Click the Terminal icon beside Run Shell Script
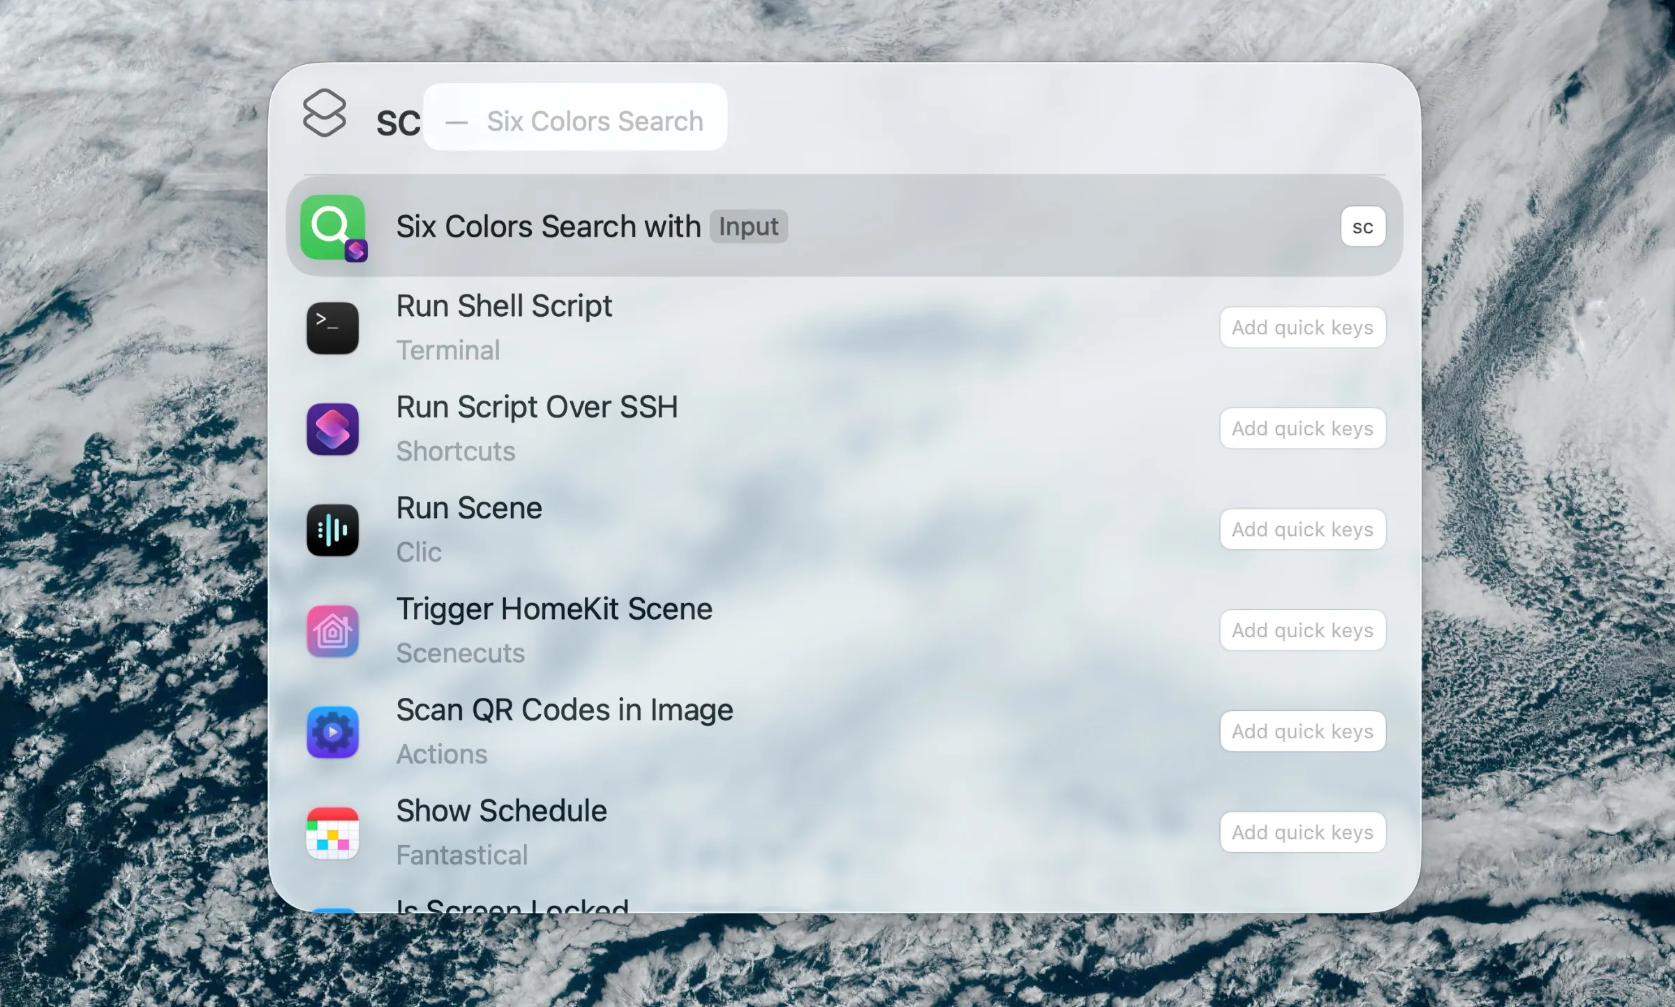This screenshot has height=1007, width=1675. pyautogui.click(x=333, y=327)
